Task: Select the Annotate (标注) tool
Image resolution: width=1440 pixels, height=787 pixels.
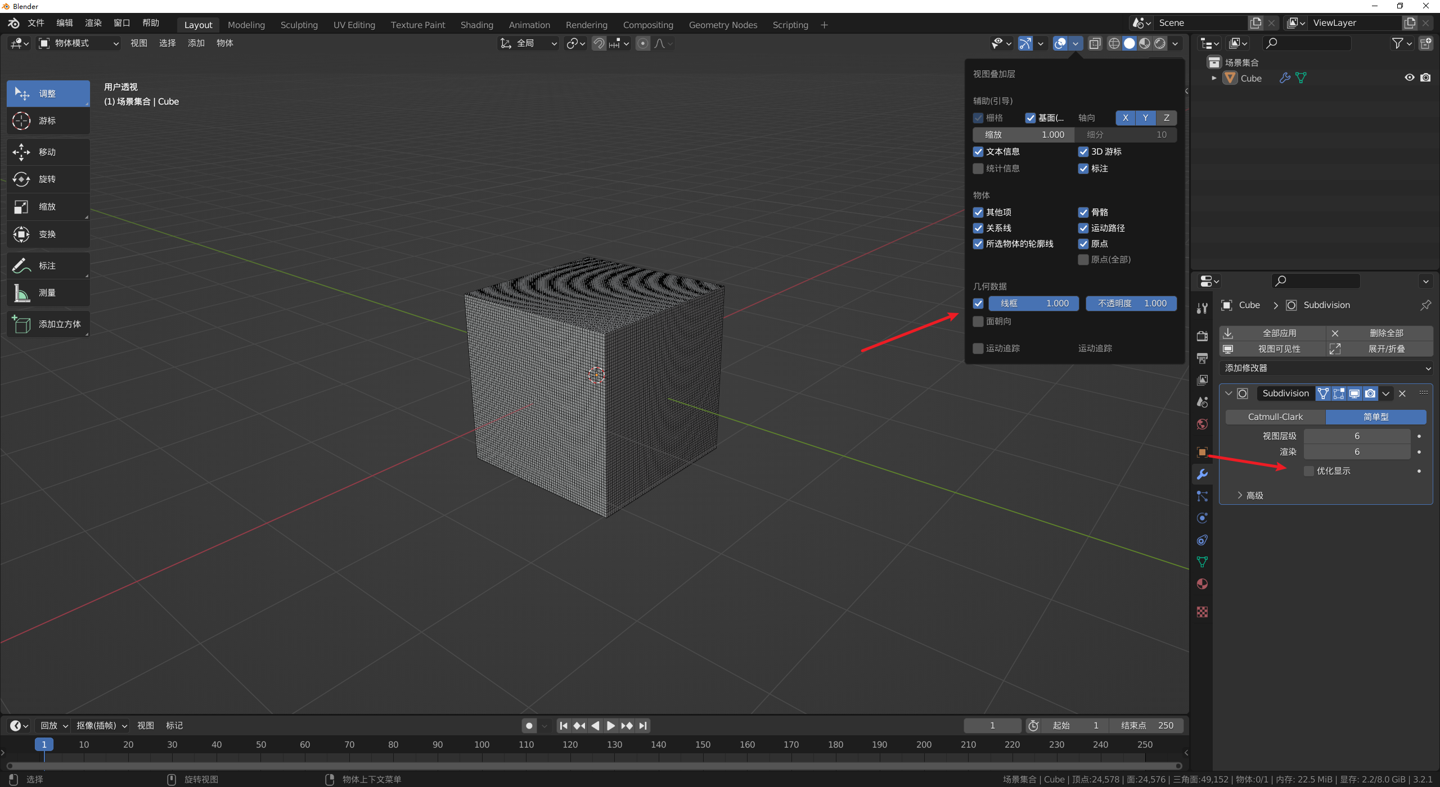Action: pos(48,265)
